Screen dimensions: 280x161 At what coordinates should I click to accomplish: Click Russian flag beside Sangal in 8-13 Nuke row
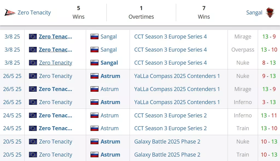94,63
